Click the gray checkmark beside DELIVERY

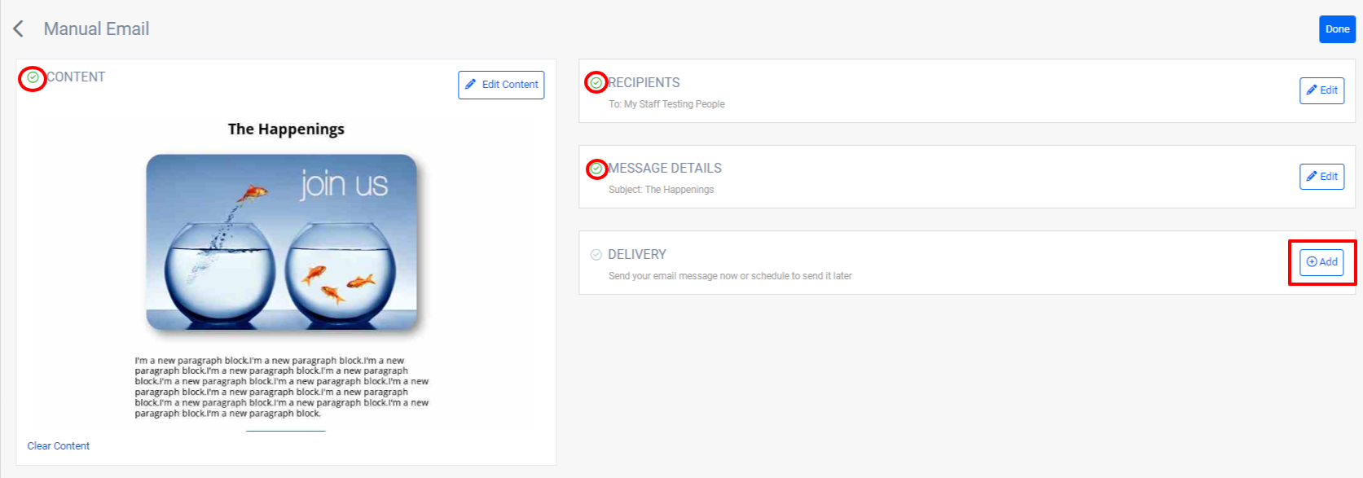[596, 255]
